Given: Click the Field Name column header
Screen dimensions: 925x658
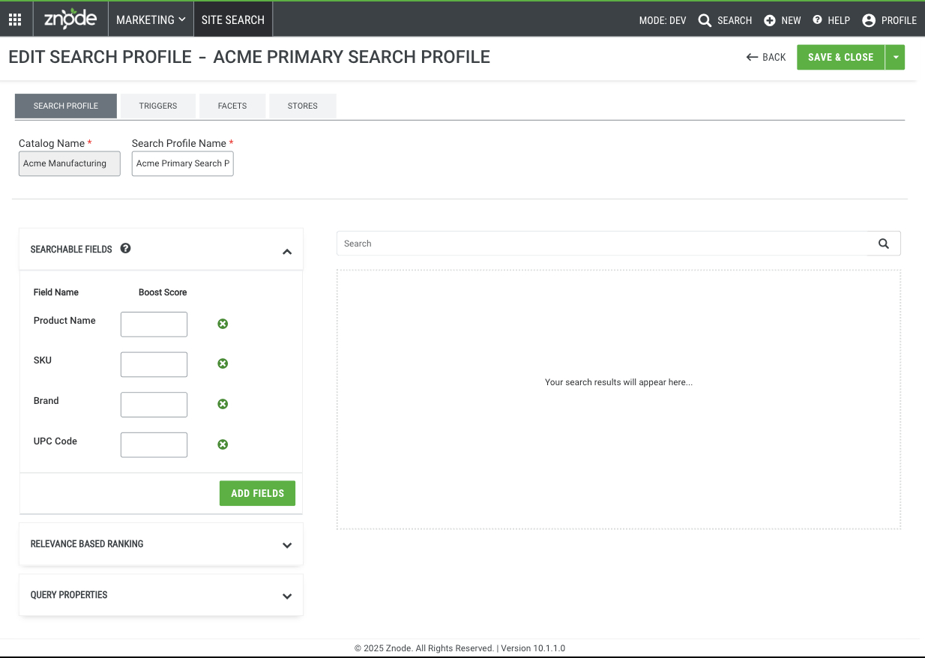Looking at the screenshot, I should (x=56, y=292).
